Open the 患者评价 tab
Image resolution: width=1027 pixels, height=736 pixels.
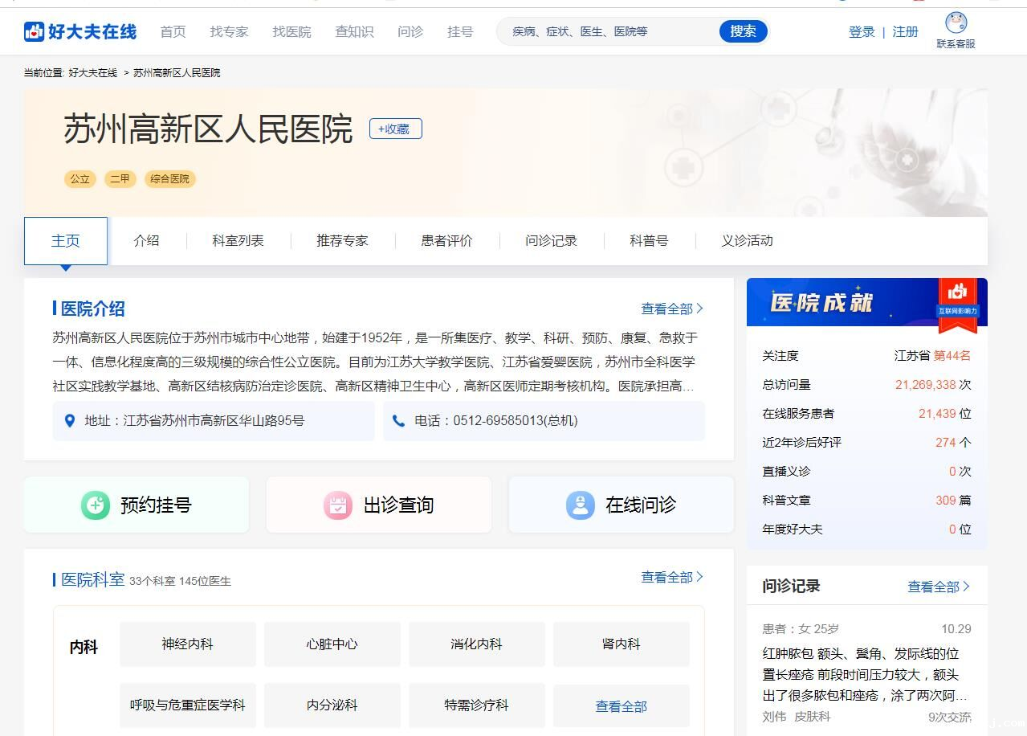(x=446, y=240)
